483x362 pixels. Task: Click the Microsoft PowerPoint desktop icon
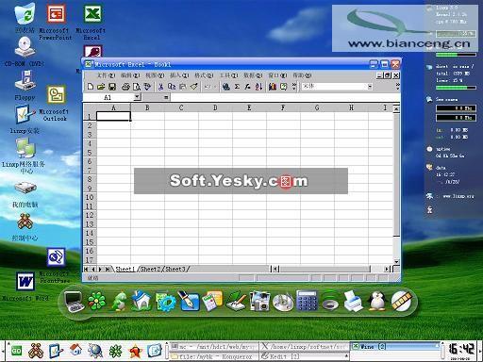coord(56,22)
